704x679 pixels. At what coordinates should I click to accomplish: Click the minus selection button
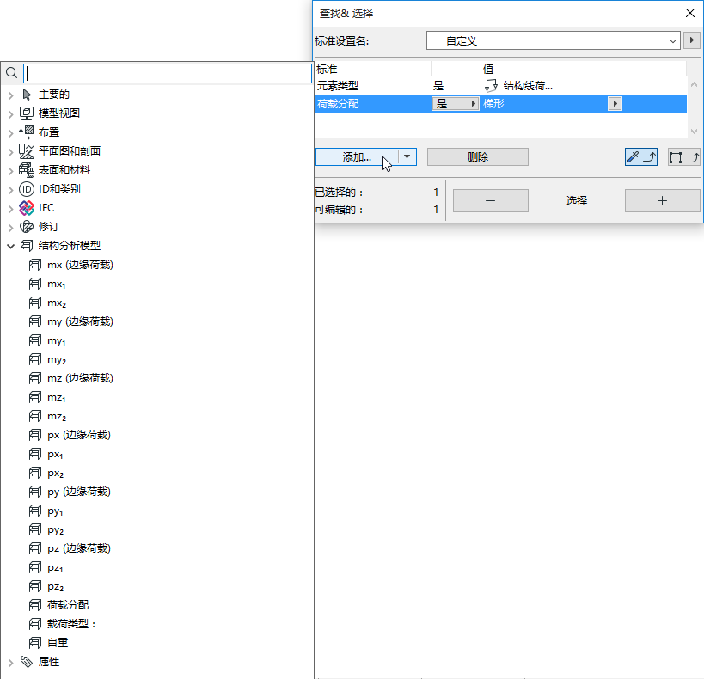point(490,201)
